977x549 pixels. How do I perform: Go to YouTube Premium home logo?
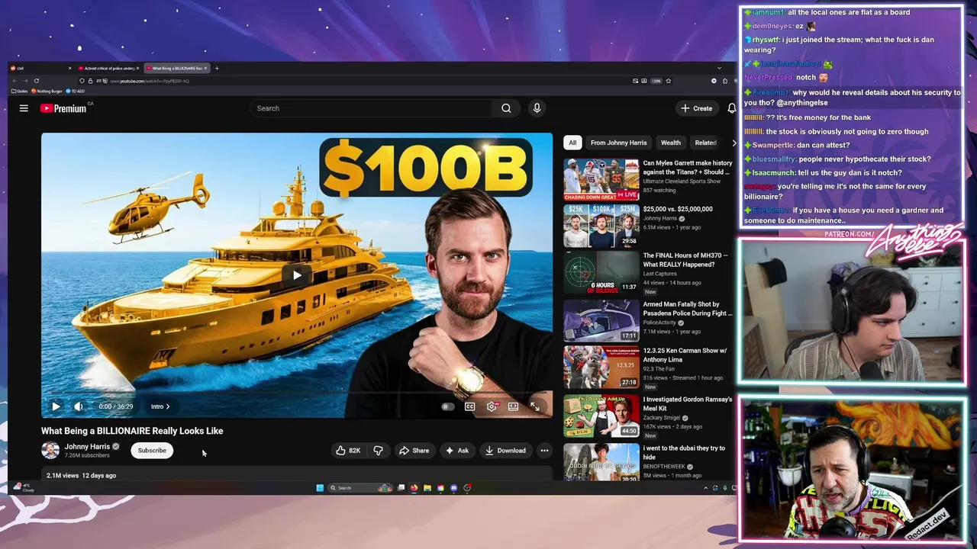pyautogui.click(x=64, y=108)
